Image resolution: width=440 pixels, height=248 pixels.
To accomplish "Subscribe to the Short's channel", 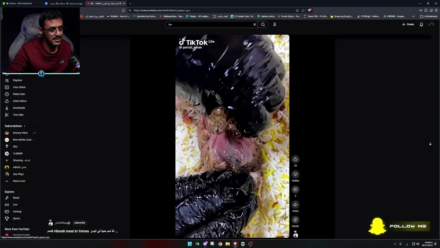I will tap(79, 223).
